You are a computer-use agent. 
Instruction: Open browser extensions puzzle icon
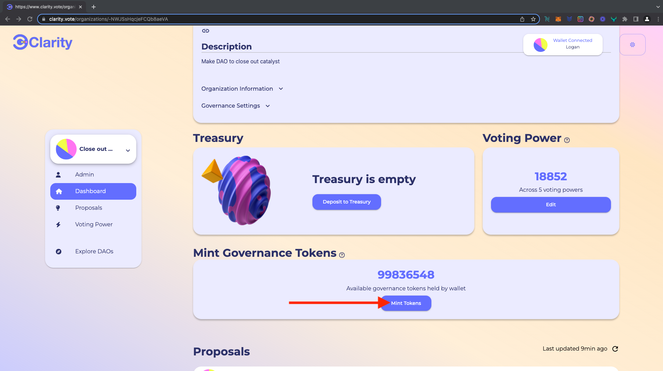tap(625, 19)
